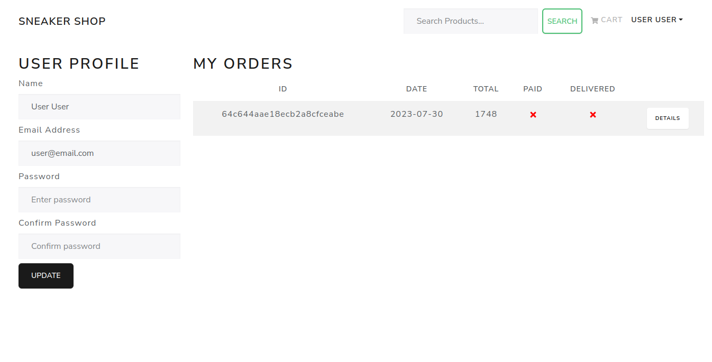
Task: Click the cart basket icon beside CART
Action: pyautogui.click(x=594, y=20)
